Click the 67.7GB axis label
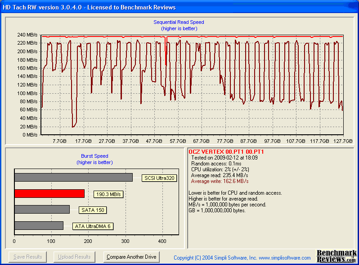The height and width of the screenshot is (265, 359). coord(201,141)
